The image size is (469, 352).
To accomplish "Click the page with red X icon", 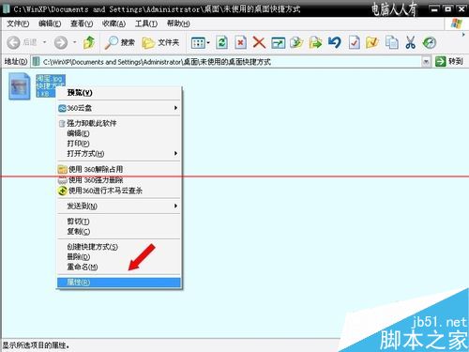I will 240,42.
